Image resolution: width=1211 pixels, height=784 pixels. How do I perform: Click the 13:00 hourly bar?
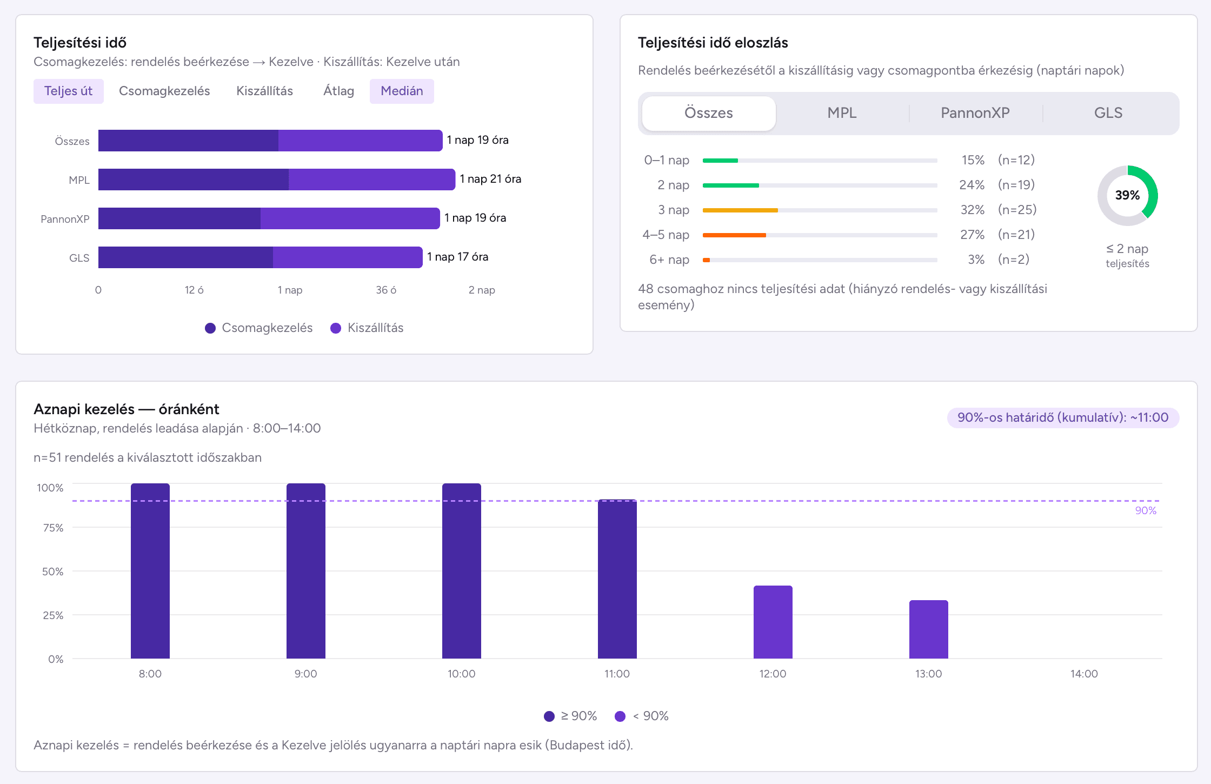pos(929,629)
